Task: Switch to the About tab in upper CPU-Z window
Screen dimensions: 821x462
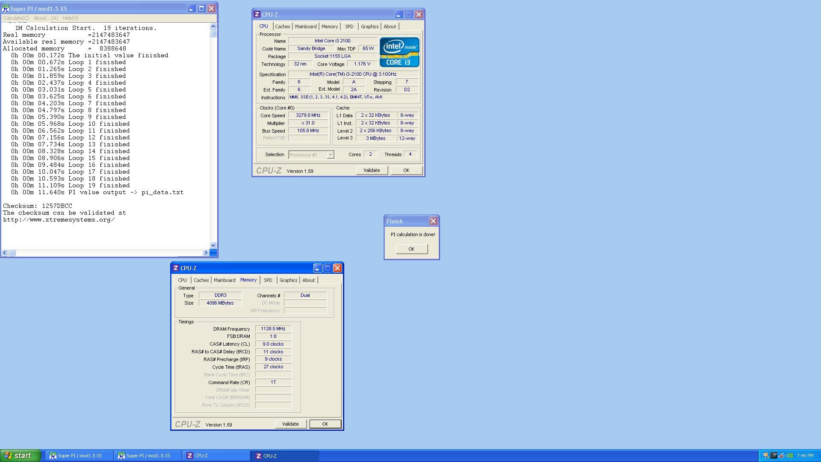Action: pos(390,27)
